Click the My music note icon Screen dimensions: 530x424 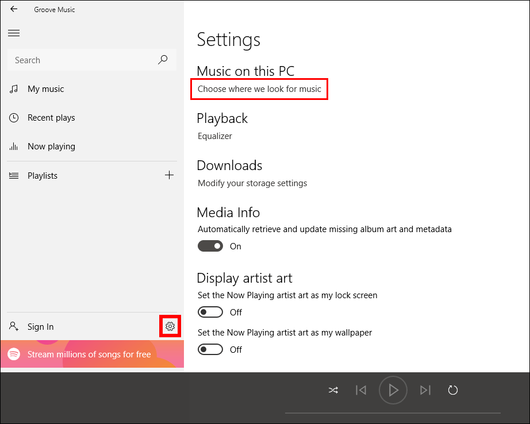coord(14,89)
